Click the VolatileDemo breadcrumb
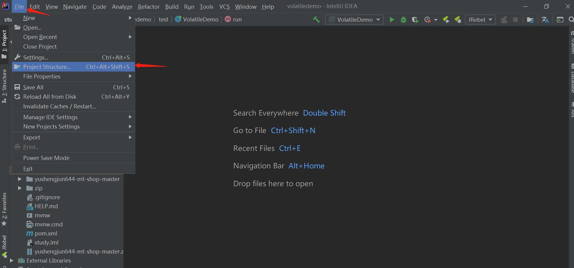 pos(201,19)
